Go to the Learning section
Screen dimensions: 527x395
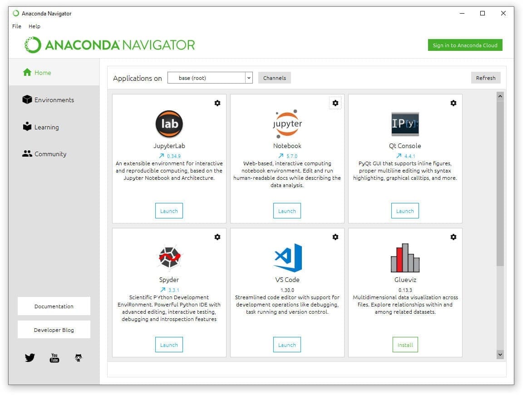coord(46,127)
